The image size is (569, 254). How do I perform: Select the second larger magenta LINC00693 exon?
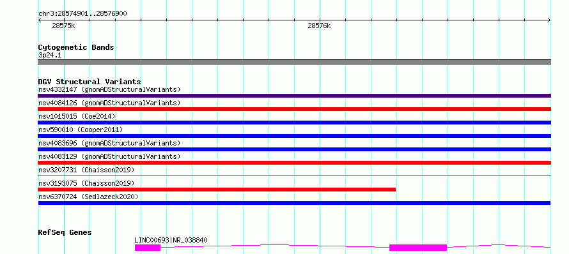tap(418, 248)
